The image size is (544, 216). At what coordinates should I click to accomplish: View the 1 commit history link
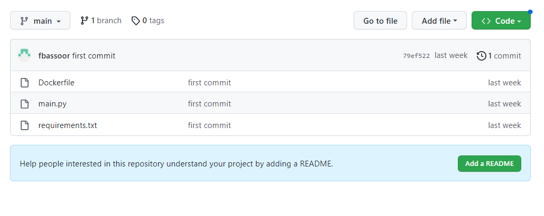point(504,56)
